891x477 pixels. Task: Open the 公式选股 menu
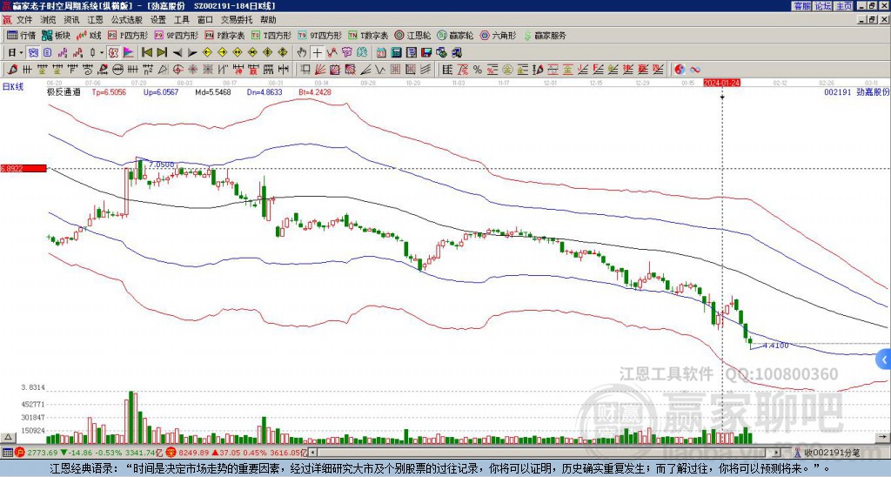pos(127,20)
